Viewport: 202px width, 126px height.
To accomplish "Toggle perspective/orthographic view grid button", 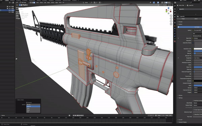I will pos(171,24).
